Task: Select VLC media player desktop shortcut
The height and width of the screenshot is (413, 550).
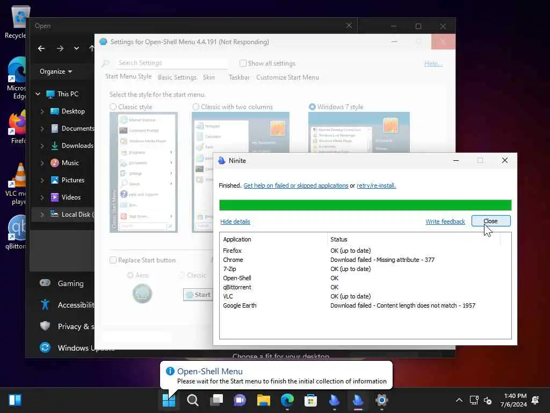Action: coord(16,184)
